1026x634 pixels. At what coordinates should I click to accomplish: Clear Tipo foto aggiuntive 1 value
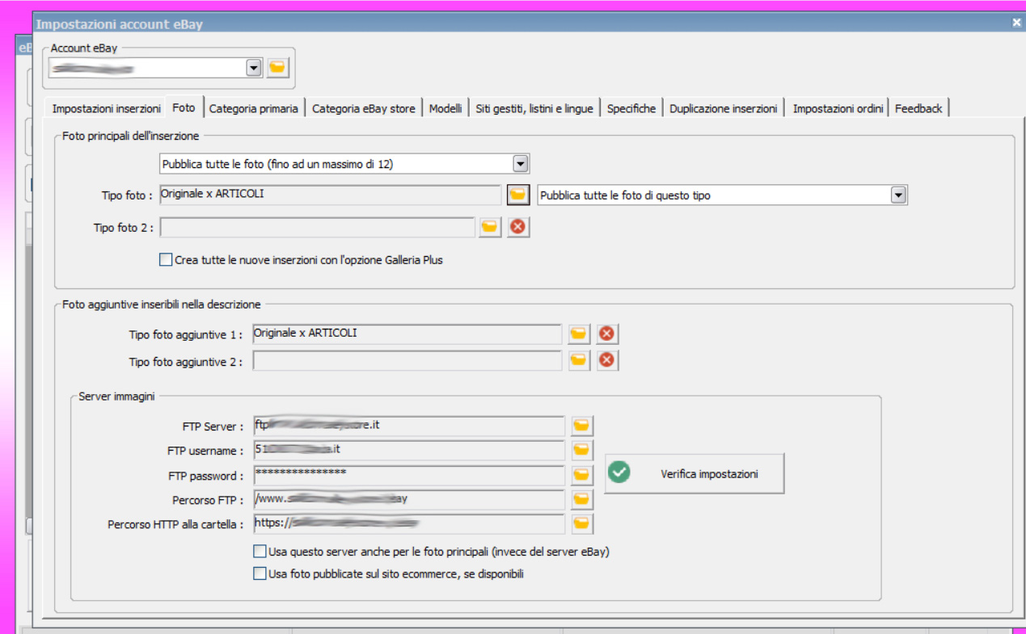pos(607,334)
